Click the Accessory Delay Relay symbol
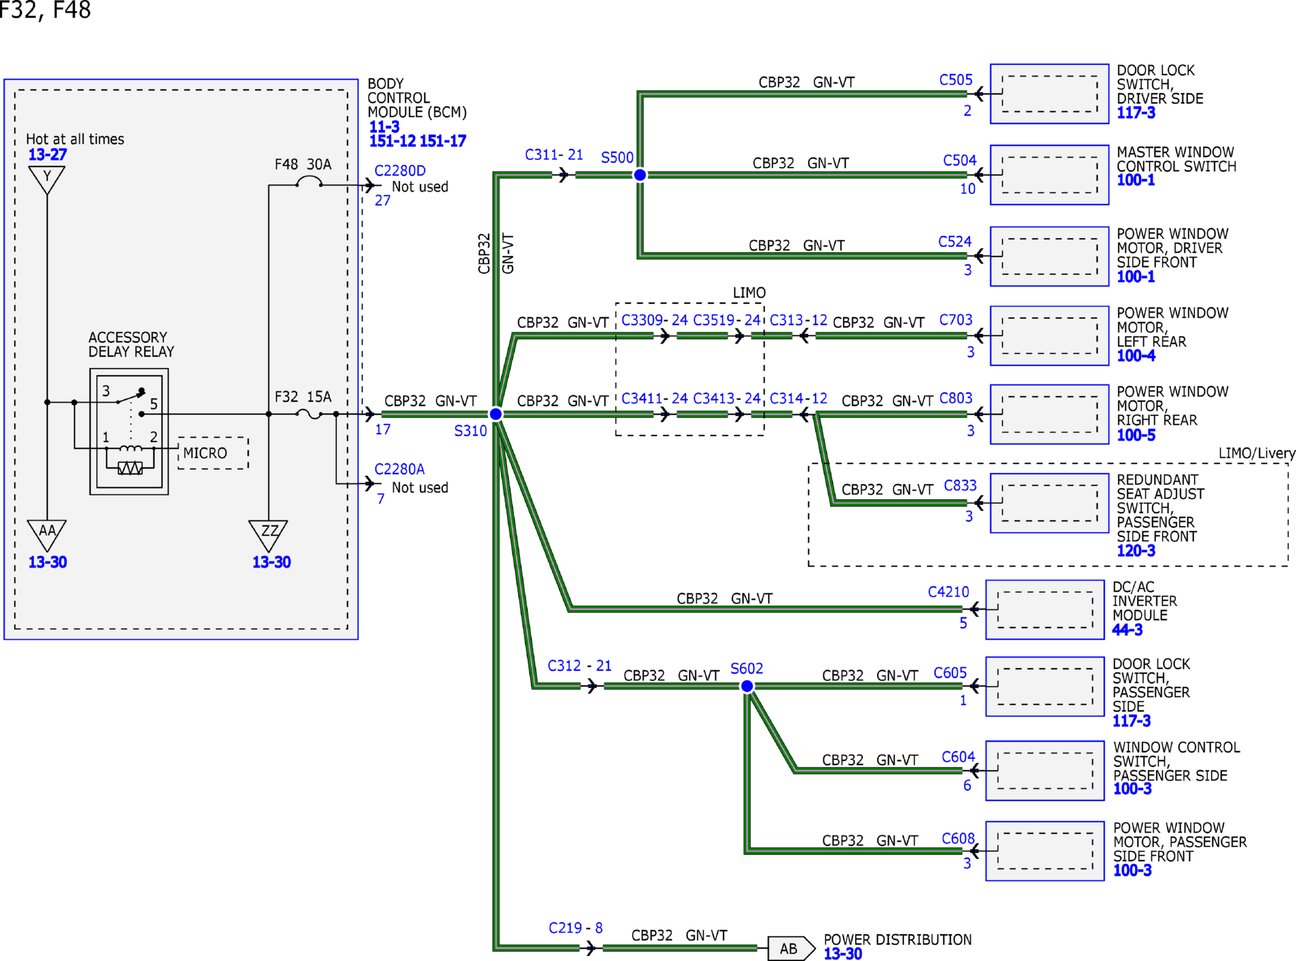Screen dimensions: 1296x961 129,432
